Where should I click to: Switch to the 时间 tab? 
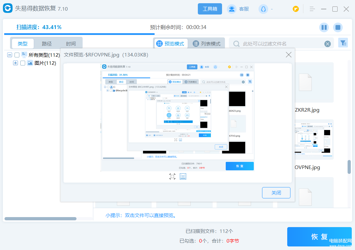71,44
